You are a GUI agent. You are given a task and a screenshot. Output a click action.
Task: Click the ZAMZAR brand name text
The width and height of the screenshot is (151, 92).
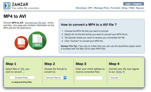pos(20,5)
